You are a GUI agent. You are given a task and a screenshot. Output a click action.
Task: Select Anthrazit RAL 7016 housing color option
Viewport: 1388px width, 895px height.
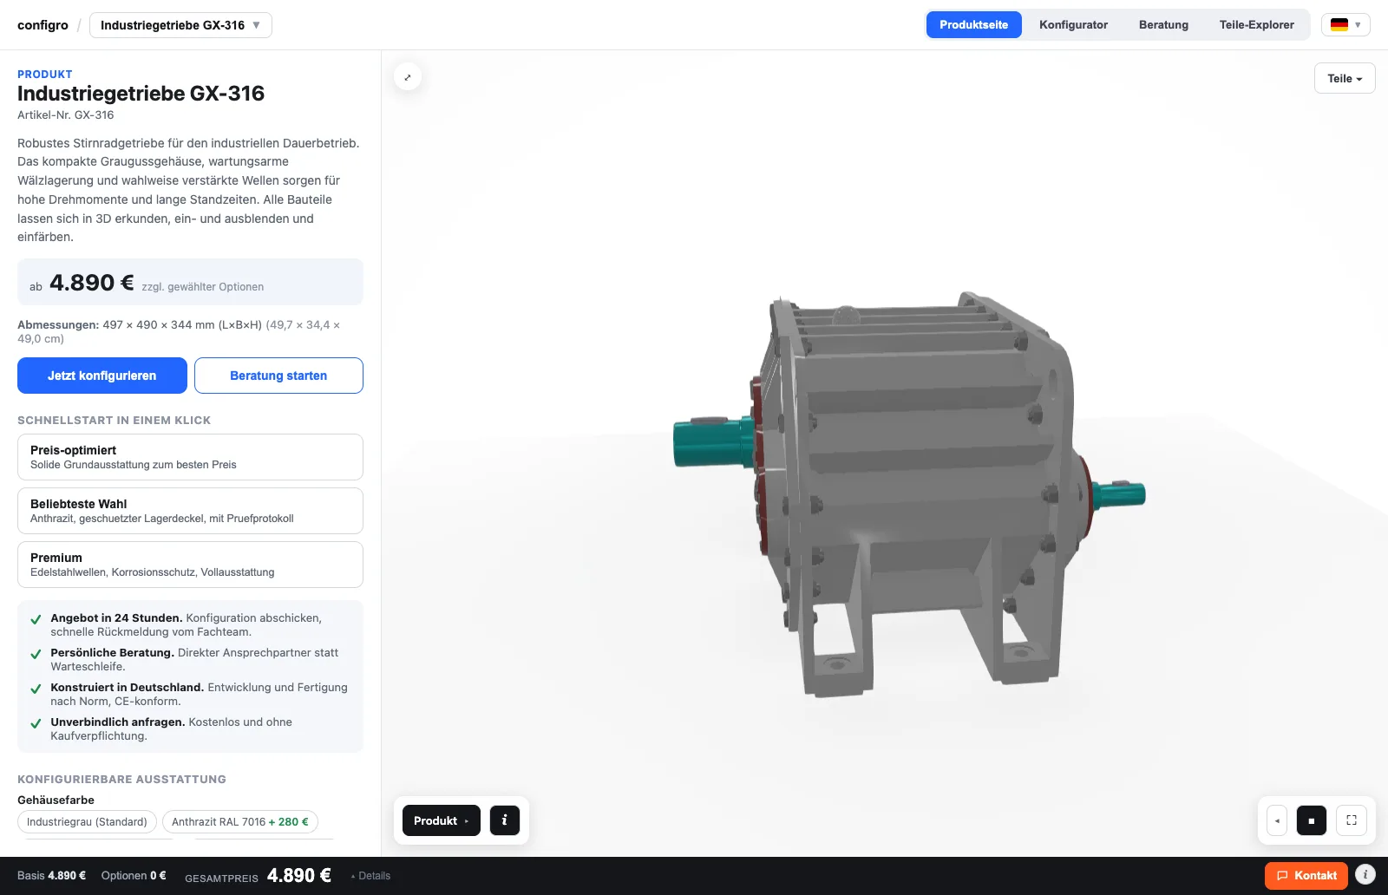240,822
